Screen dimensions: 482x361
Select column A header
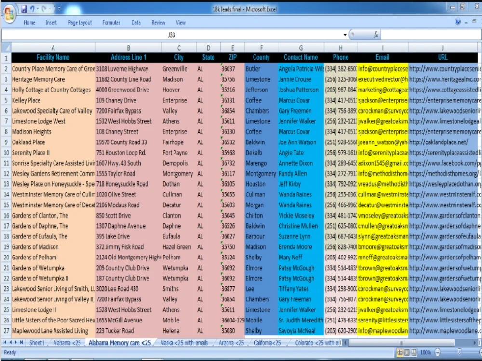[x=53, y=48]
